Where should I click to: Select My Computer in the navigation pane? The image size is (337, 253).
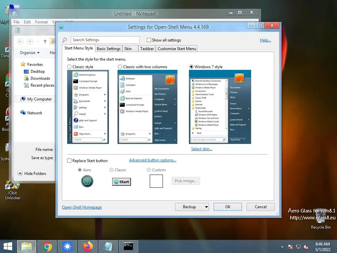(x=36, y=99)
